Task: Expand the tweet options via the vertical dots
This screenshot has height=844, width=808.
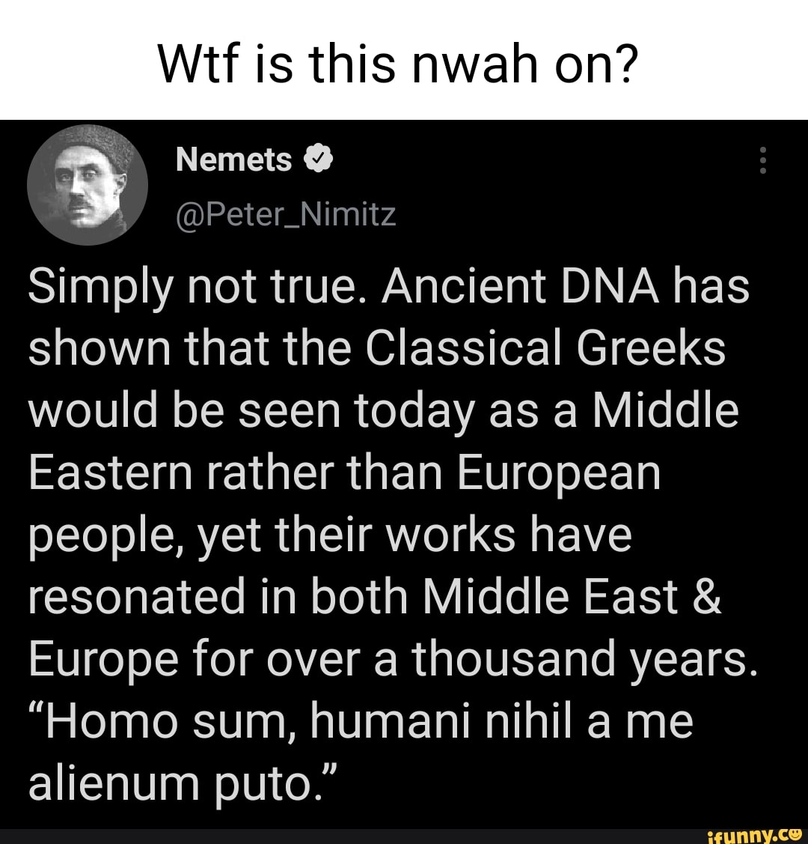Action: click(763, 160)
